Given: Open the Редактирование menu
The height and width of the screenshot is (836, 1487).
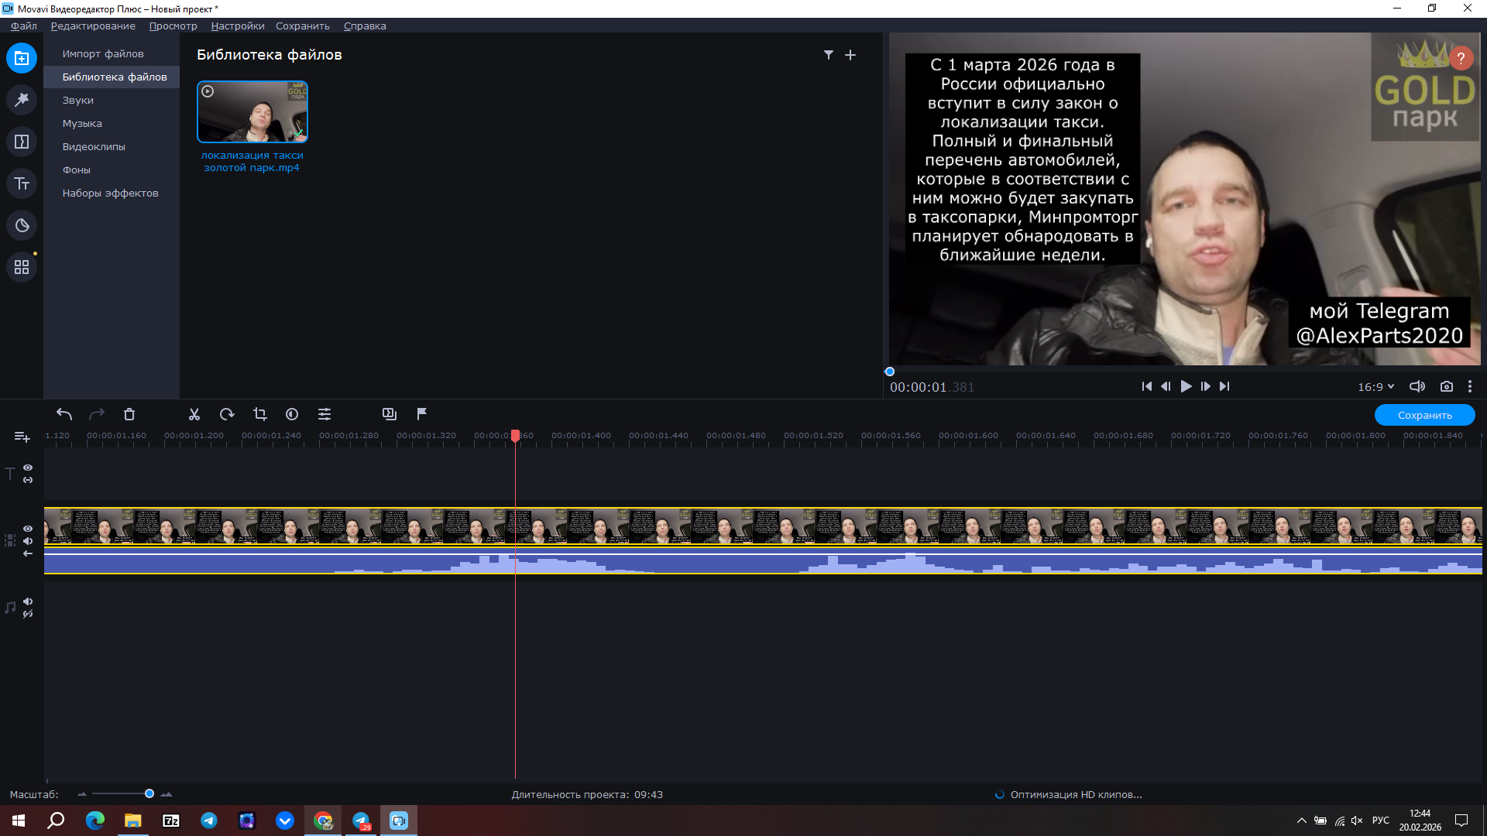Looking at the screenshot, I should [x=93, y=26].
